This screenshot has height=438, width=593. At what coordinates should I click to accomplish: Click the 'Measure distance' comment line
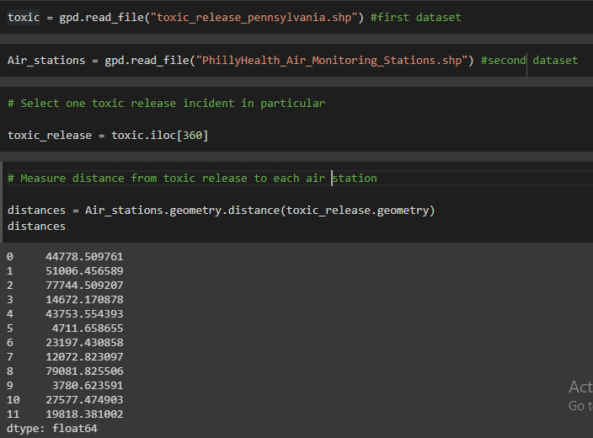pos(192,179)
